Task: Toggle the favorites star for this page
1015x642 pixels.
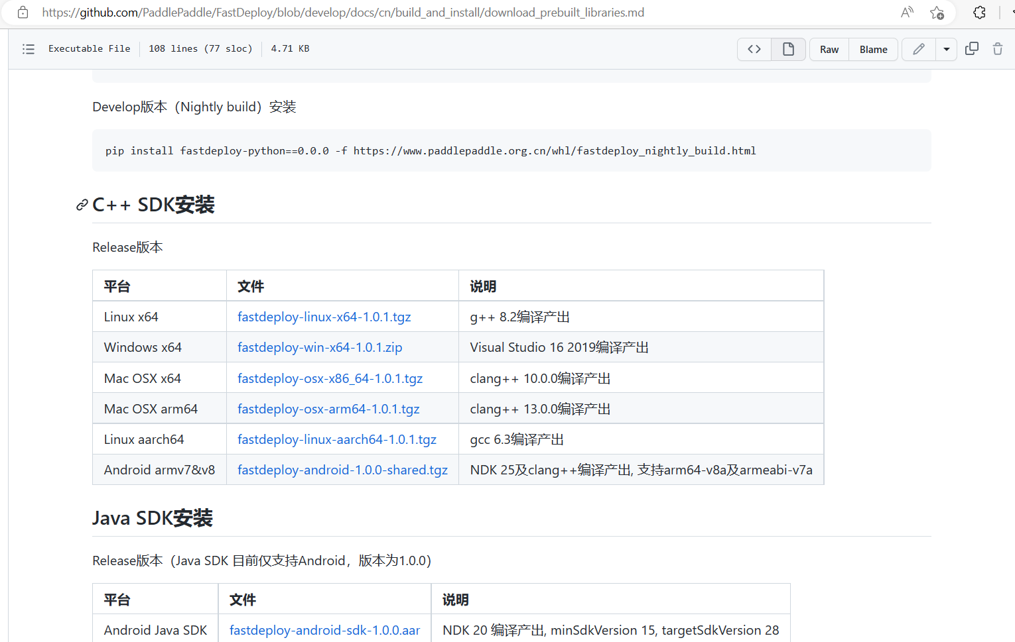Action: [x=937, y=12]
